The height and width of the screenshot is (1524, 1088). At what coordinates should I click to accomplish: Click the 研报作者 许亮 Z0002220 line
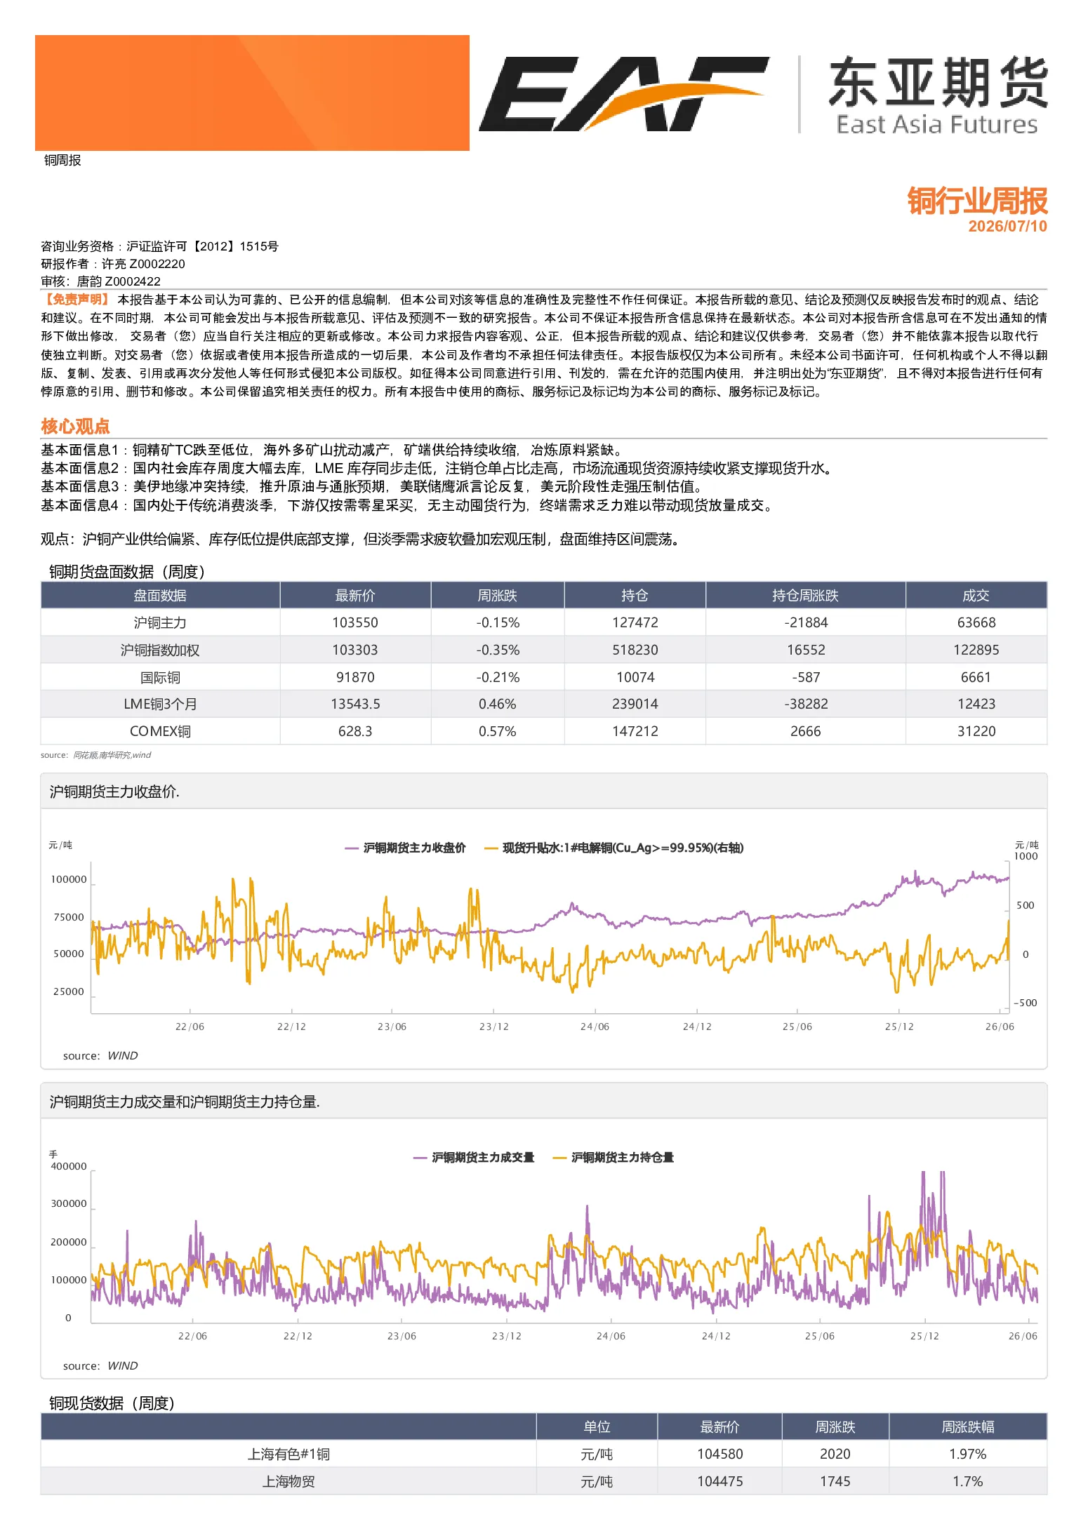(113, 264)
